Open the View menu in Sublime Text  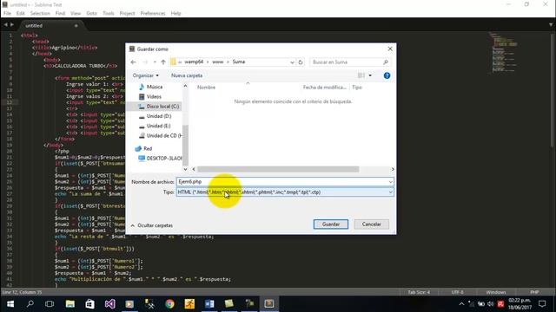pyautogui.click(x=76, y=14)
